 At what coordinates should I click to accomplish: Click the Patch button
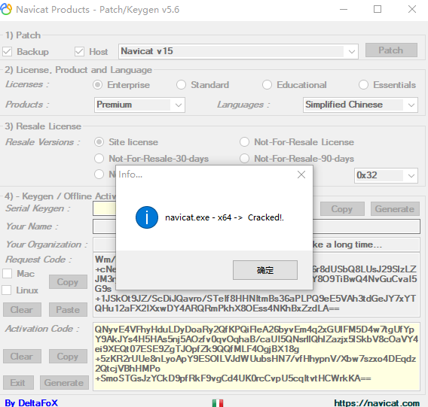point(391,50)
